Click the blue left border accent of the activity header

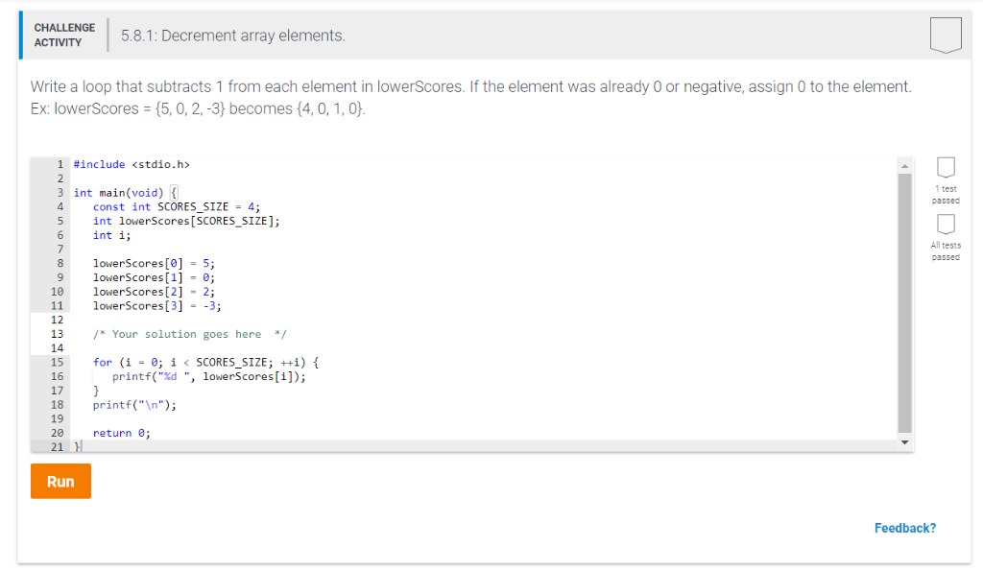pos(22,34)
